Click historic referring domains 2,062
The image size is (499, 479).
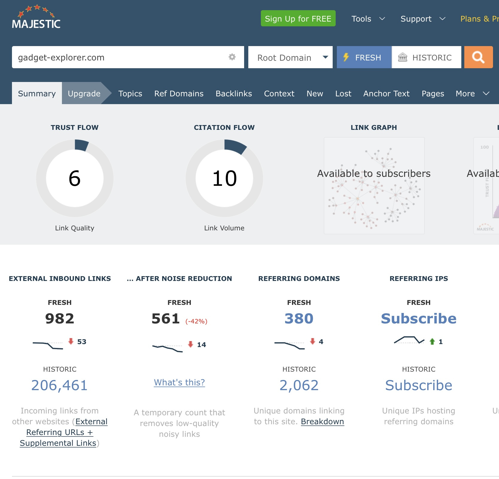pyautogui.click(x=299, y=385)
